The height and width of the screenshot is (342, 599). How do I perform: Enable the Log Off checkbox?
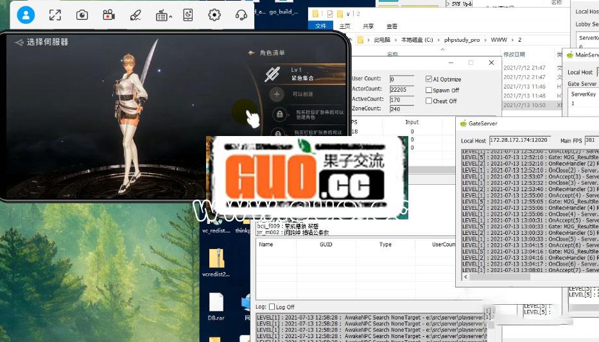click(272, 307)
